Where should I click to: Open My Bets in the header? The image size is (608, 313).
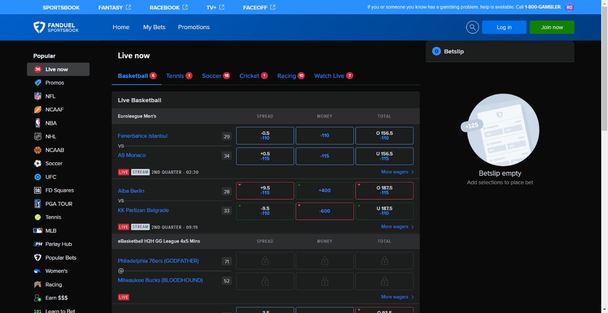(154, 27)
